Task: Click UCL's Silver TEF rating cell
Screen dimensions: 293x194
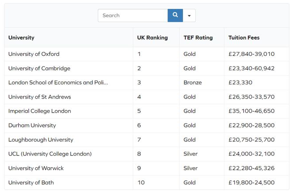Action: coord(190,154)
